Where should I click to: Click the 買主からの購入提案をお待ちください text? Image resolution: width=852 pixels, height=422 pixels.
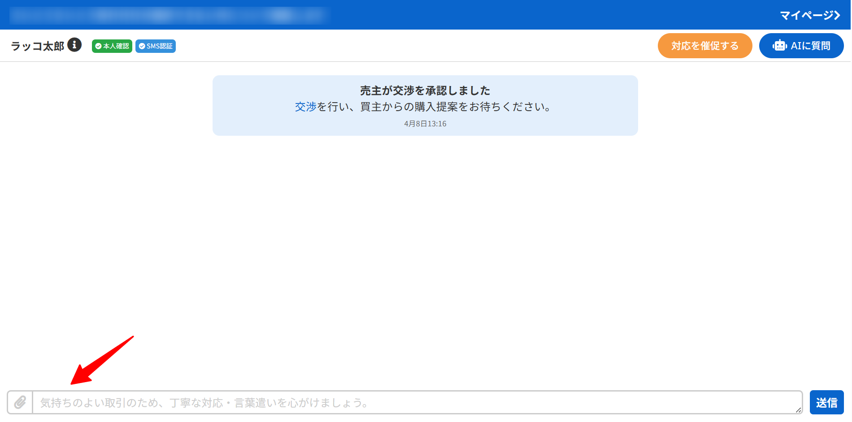(x=456, y=107)
